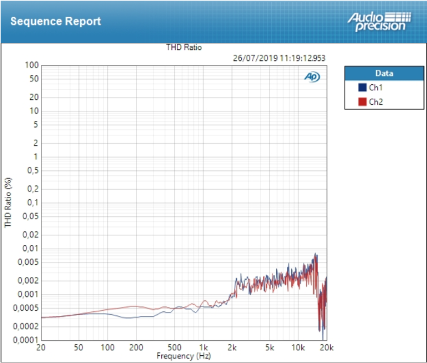The width and height of the screenshot is (427, 363).
Task: Click the Frequency (Hz) axis label
Action: (x=183, y=356)
